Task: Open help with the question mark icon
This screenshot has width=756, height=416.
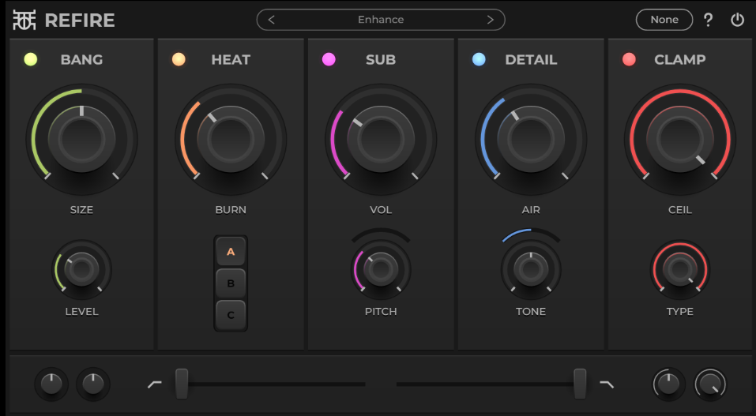Action: (708, 20)
